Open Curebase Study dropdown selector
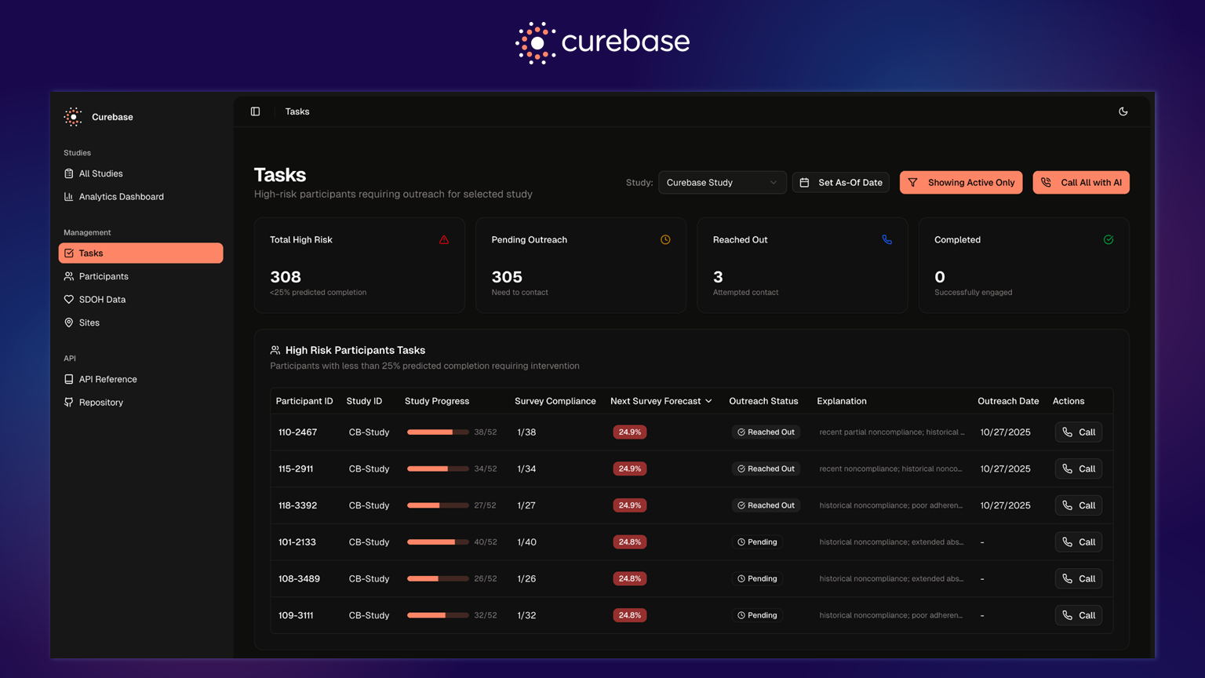 [722, 183]
